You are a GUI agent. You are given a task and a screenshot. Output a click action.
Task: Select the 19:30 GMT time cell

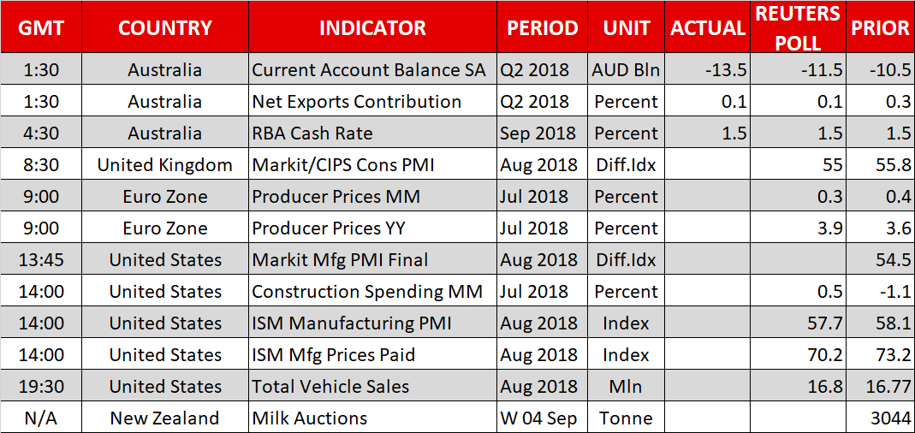pyautogui.click(x=41, y=387)
